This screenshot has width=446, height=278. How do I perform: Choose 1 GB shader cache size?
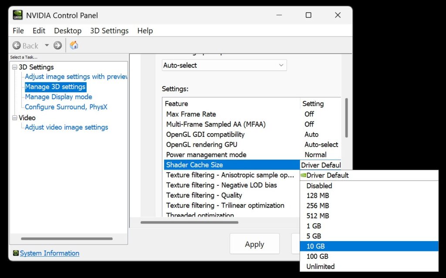369,226
